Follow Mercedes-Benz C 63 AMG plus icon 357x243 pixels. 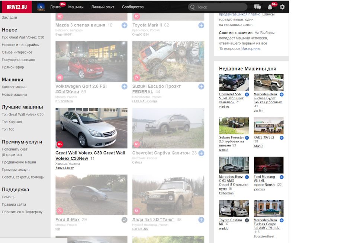247,177
